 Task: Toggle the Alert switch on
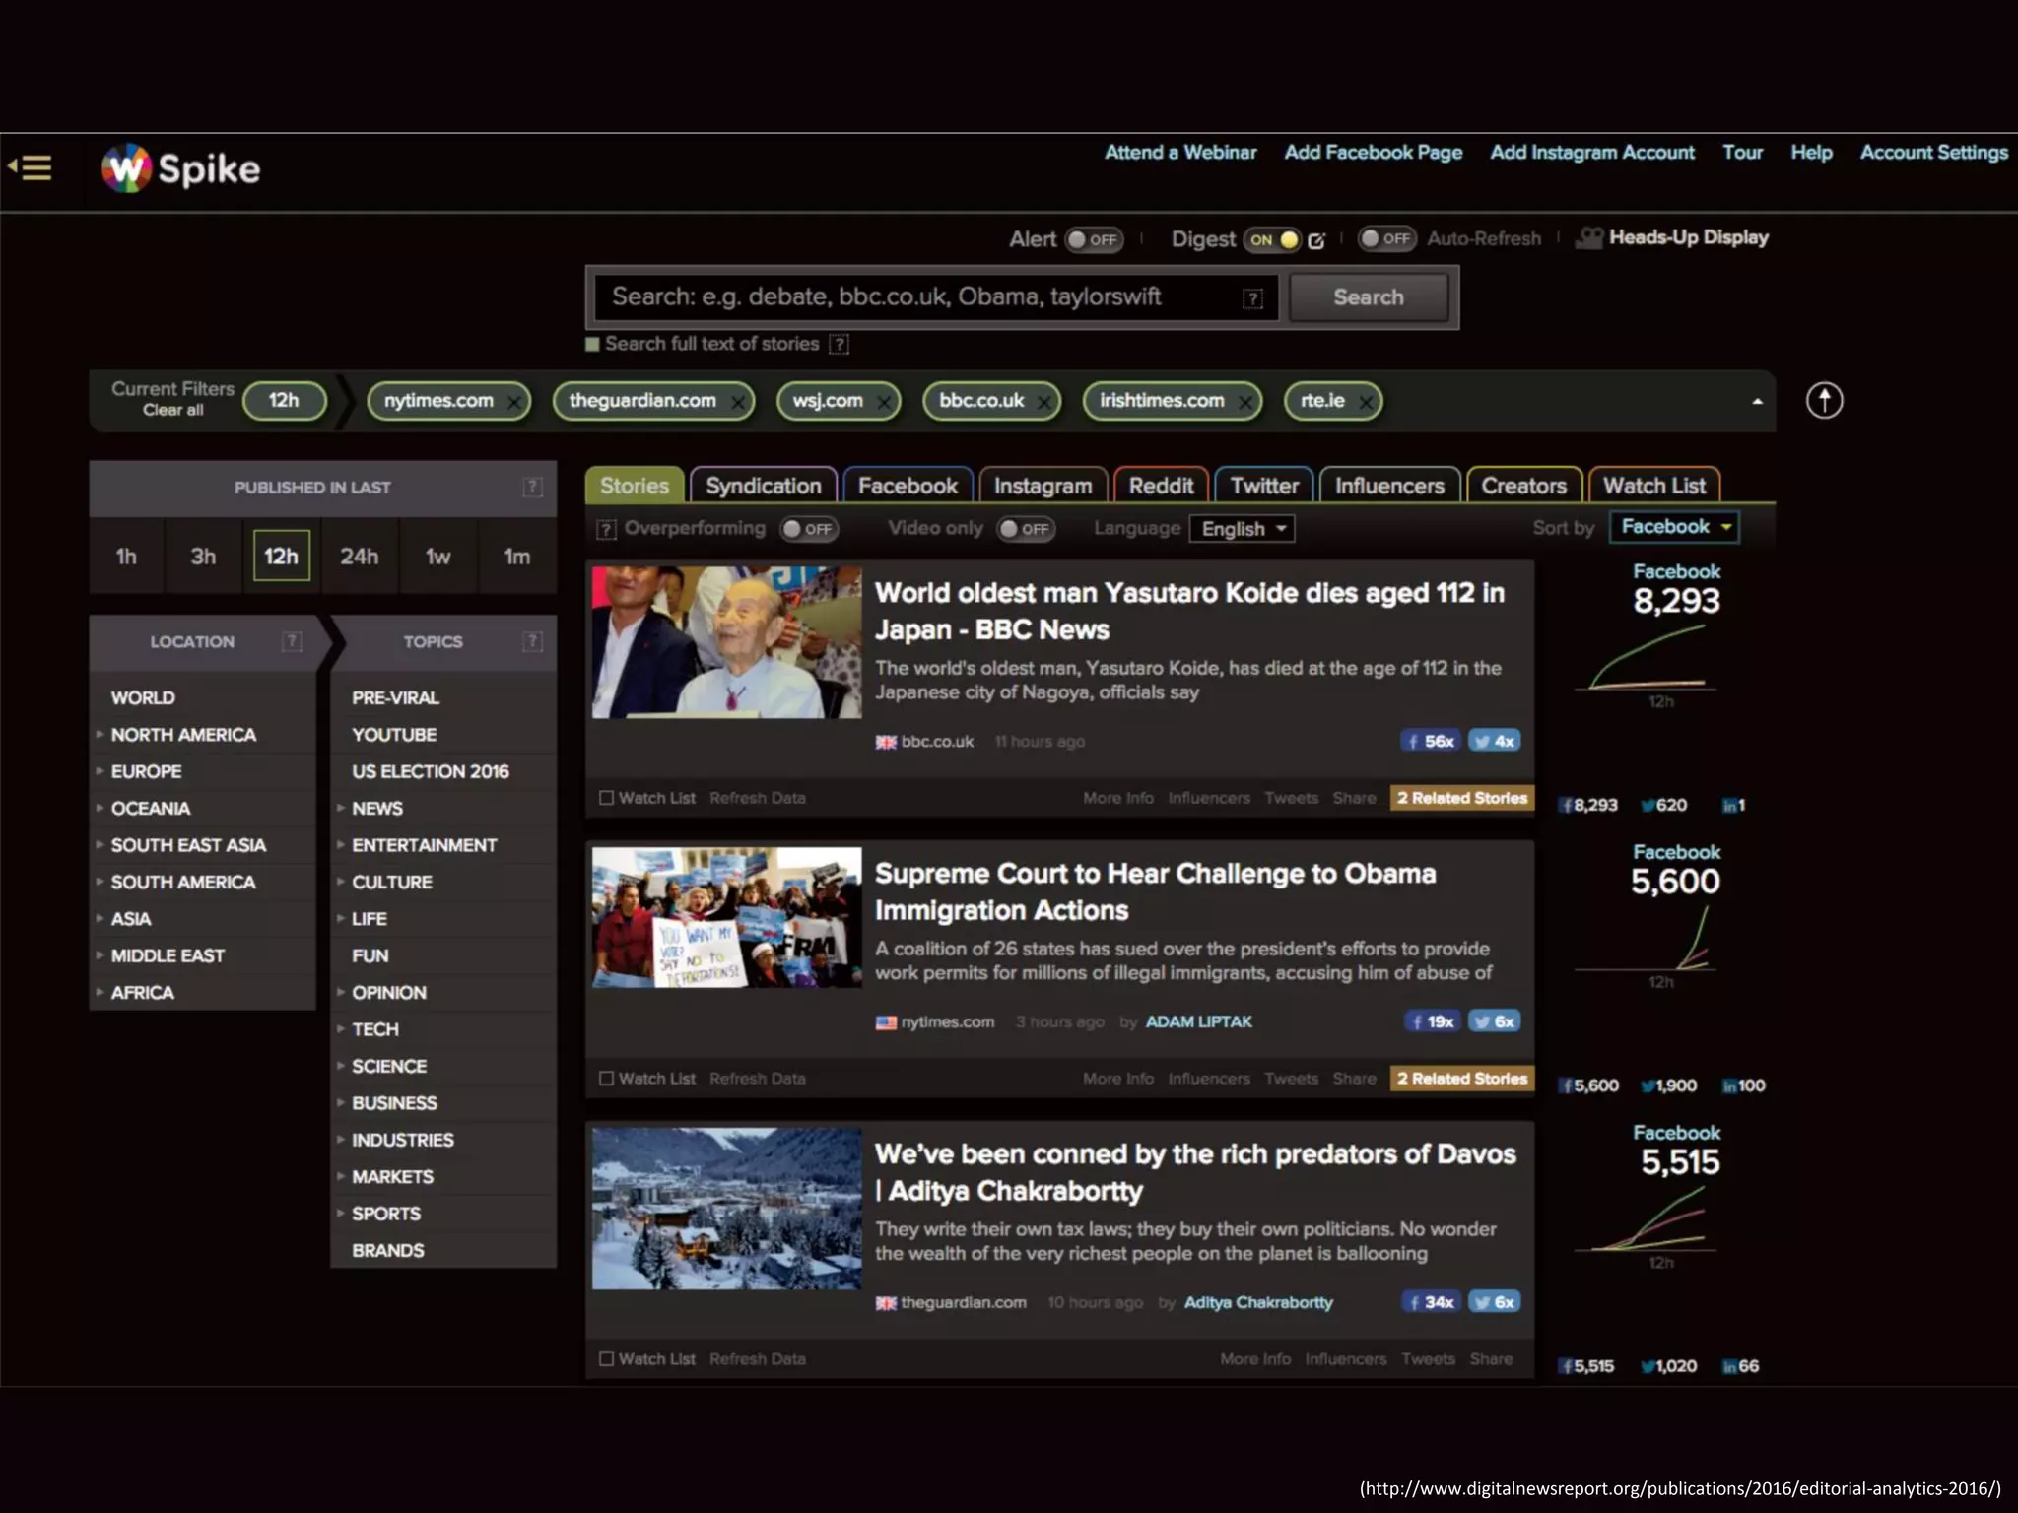tap(1094, 239)
